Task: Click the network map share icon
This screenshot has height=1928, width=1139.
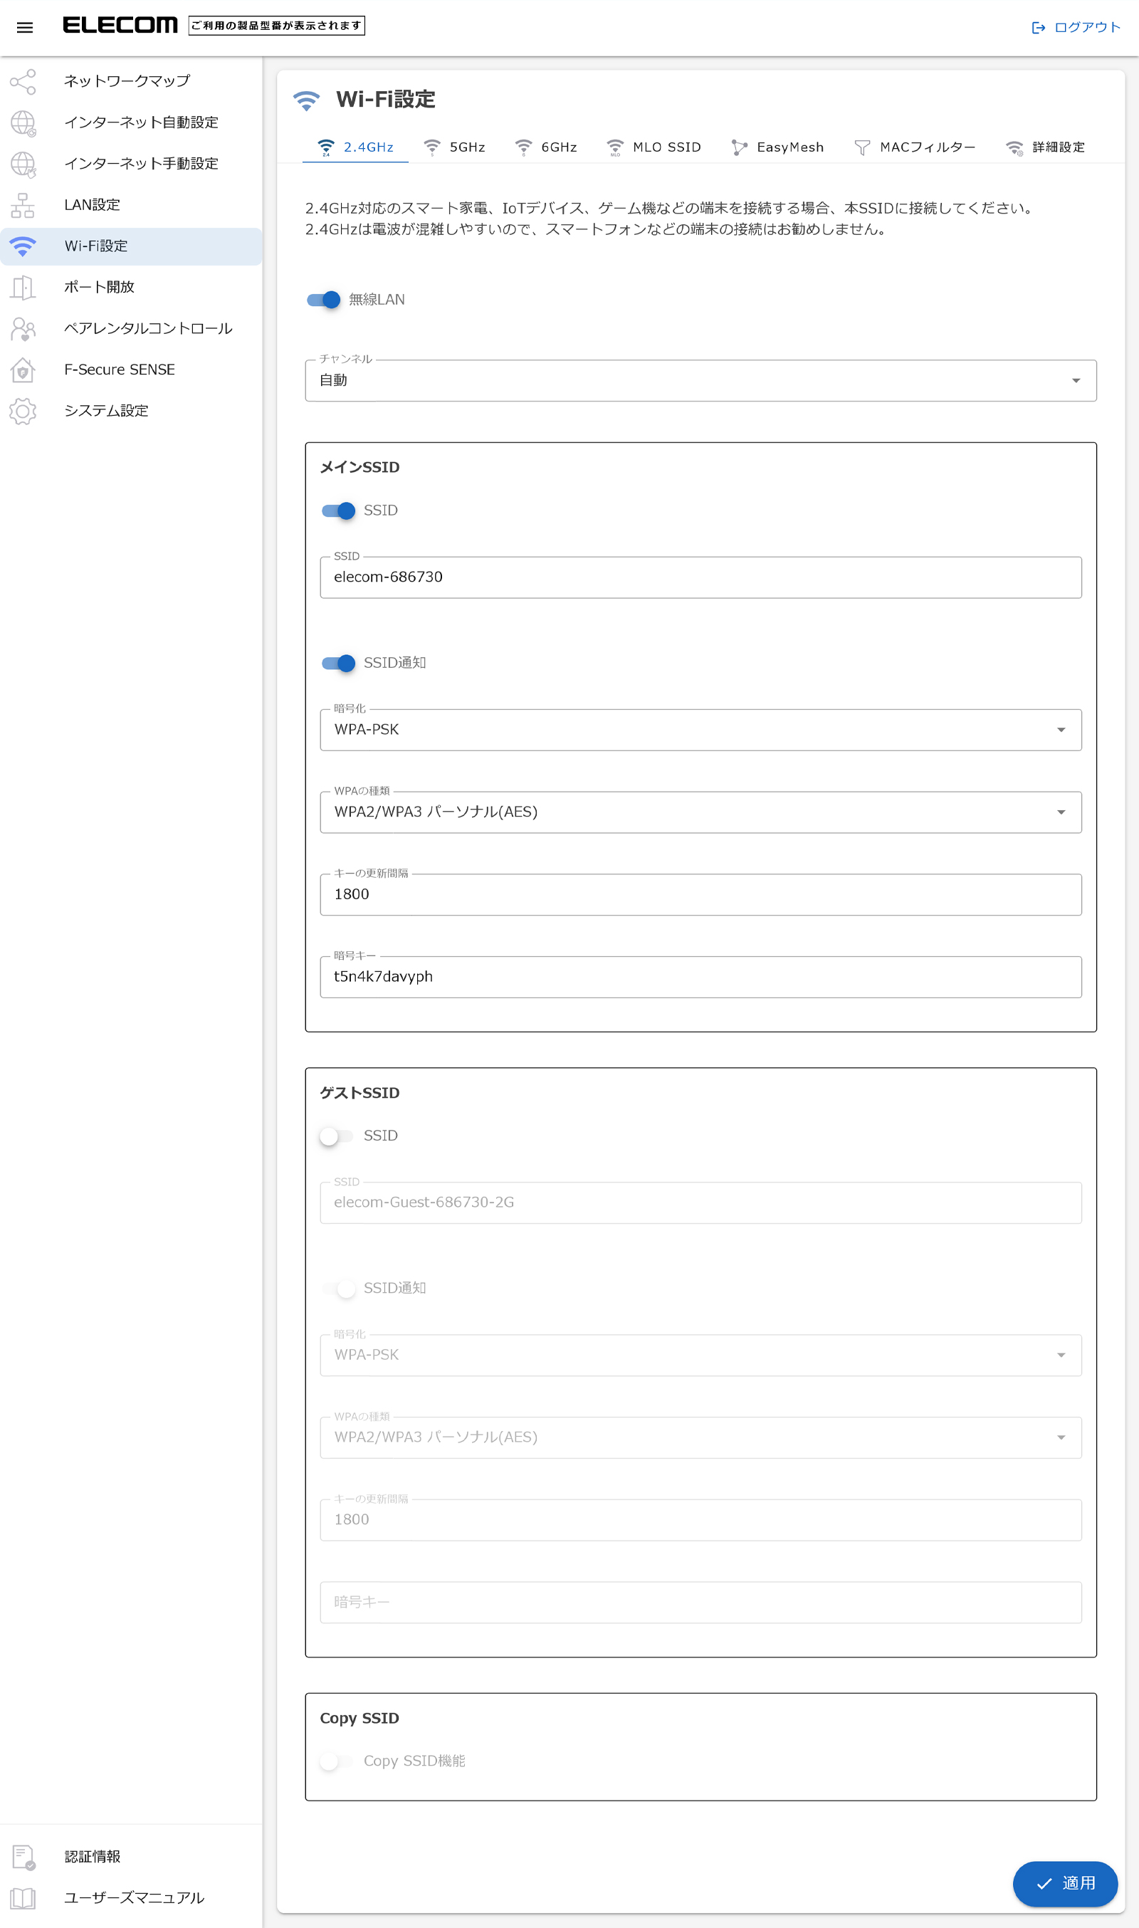Action: (x=23, y=81)
